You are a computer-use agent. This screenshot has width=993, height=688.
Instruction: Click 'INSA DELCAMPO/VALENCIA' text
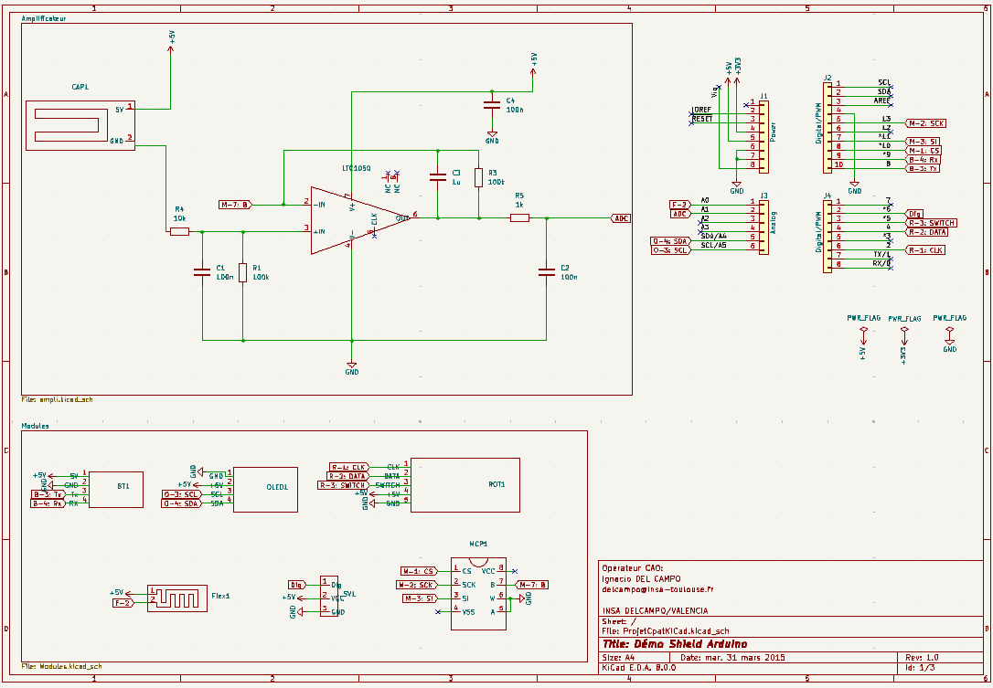coord(655,610)
